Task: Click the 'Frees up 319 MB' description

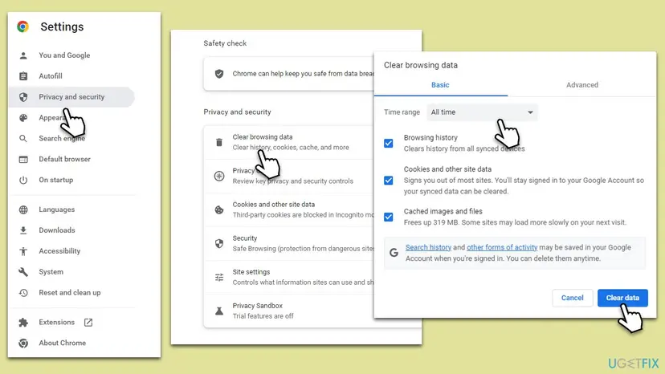Action: pyautogui.click(x=515, y=222)
